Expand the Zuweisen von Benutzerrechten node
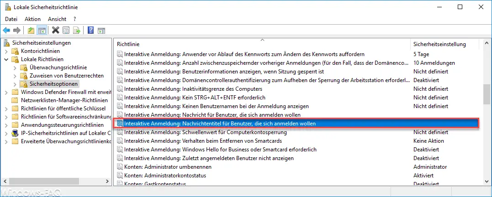Image resolution: width=492 pixels, height=197 pixels. (15, 76)
